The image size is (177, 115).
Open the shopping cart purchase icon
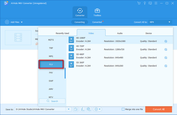139,3
